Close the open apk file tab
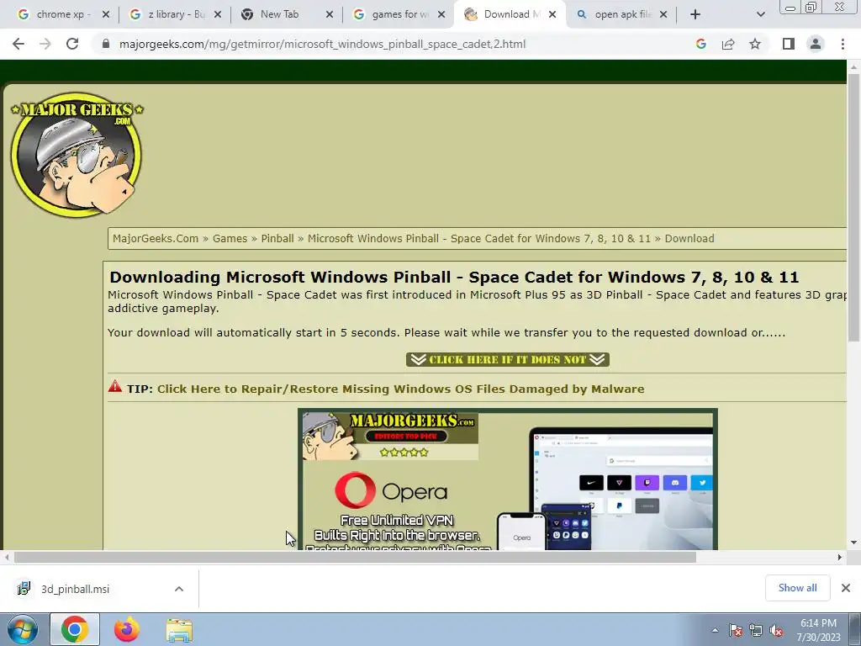 click(663, 15)
